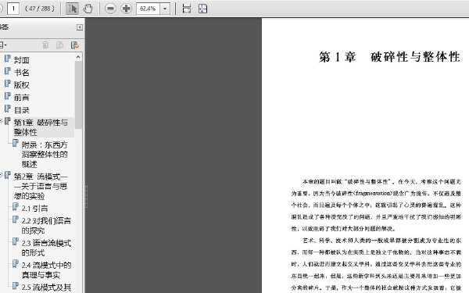Click bookmark icon beside 2.5
469x293 pixels.
[x=16, y=285]
